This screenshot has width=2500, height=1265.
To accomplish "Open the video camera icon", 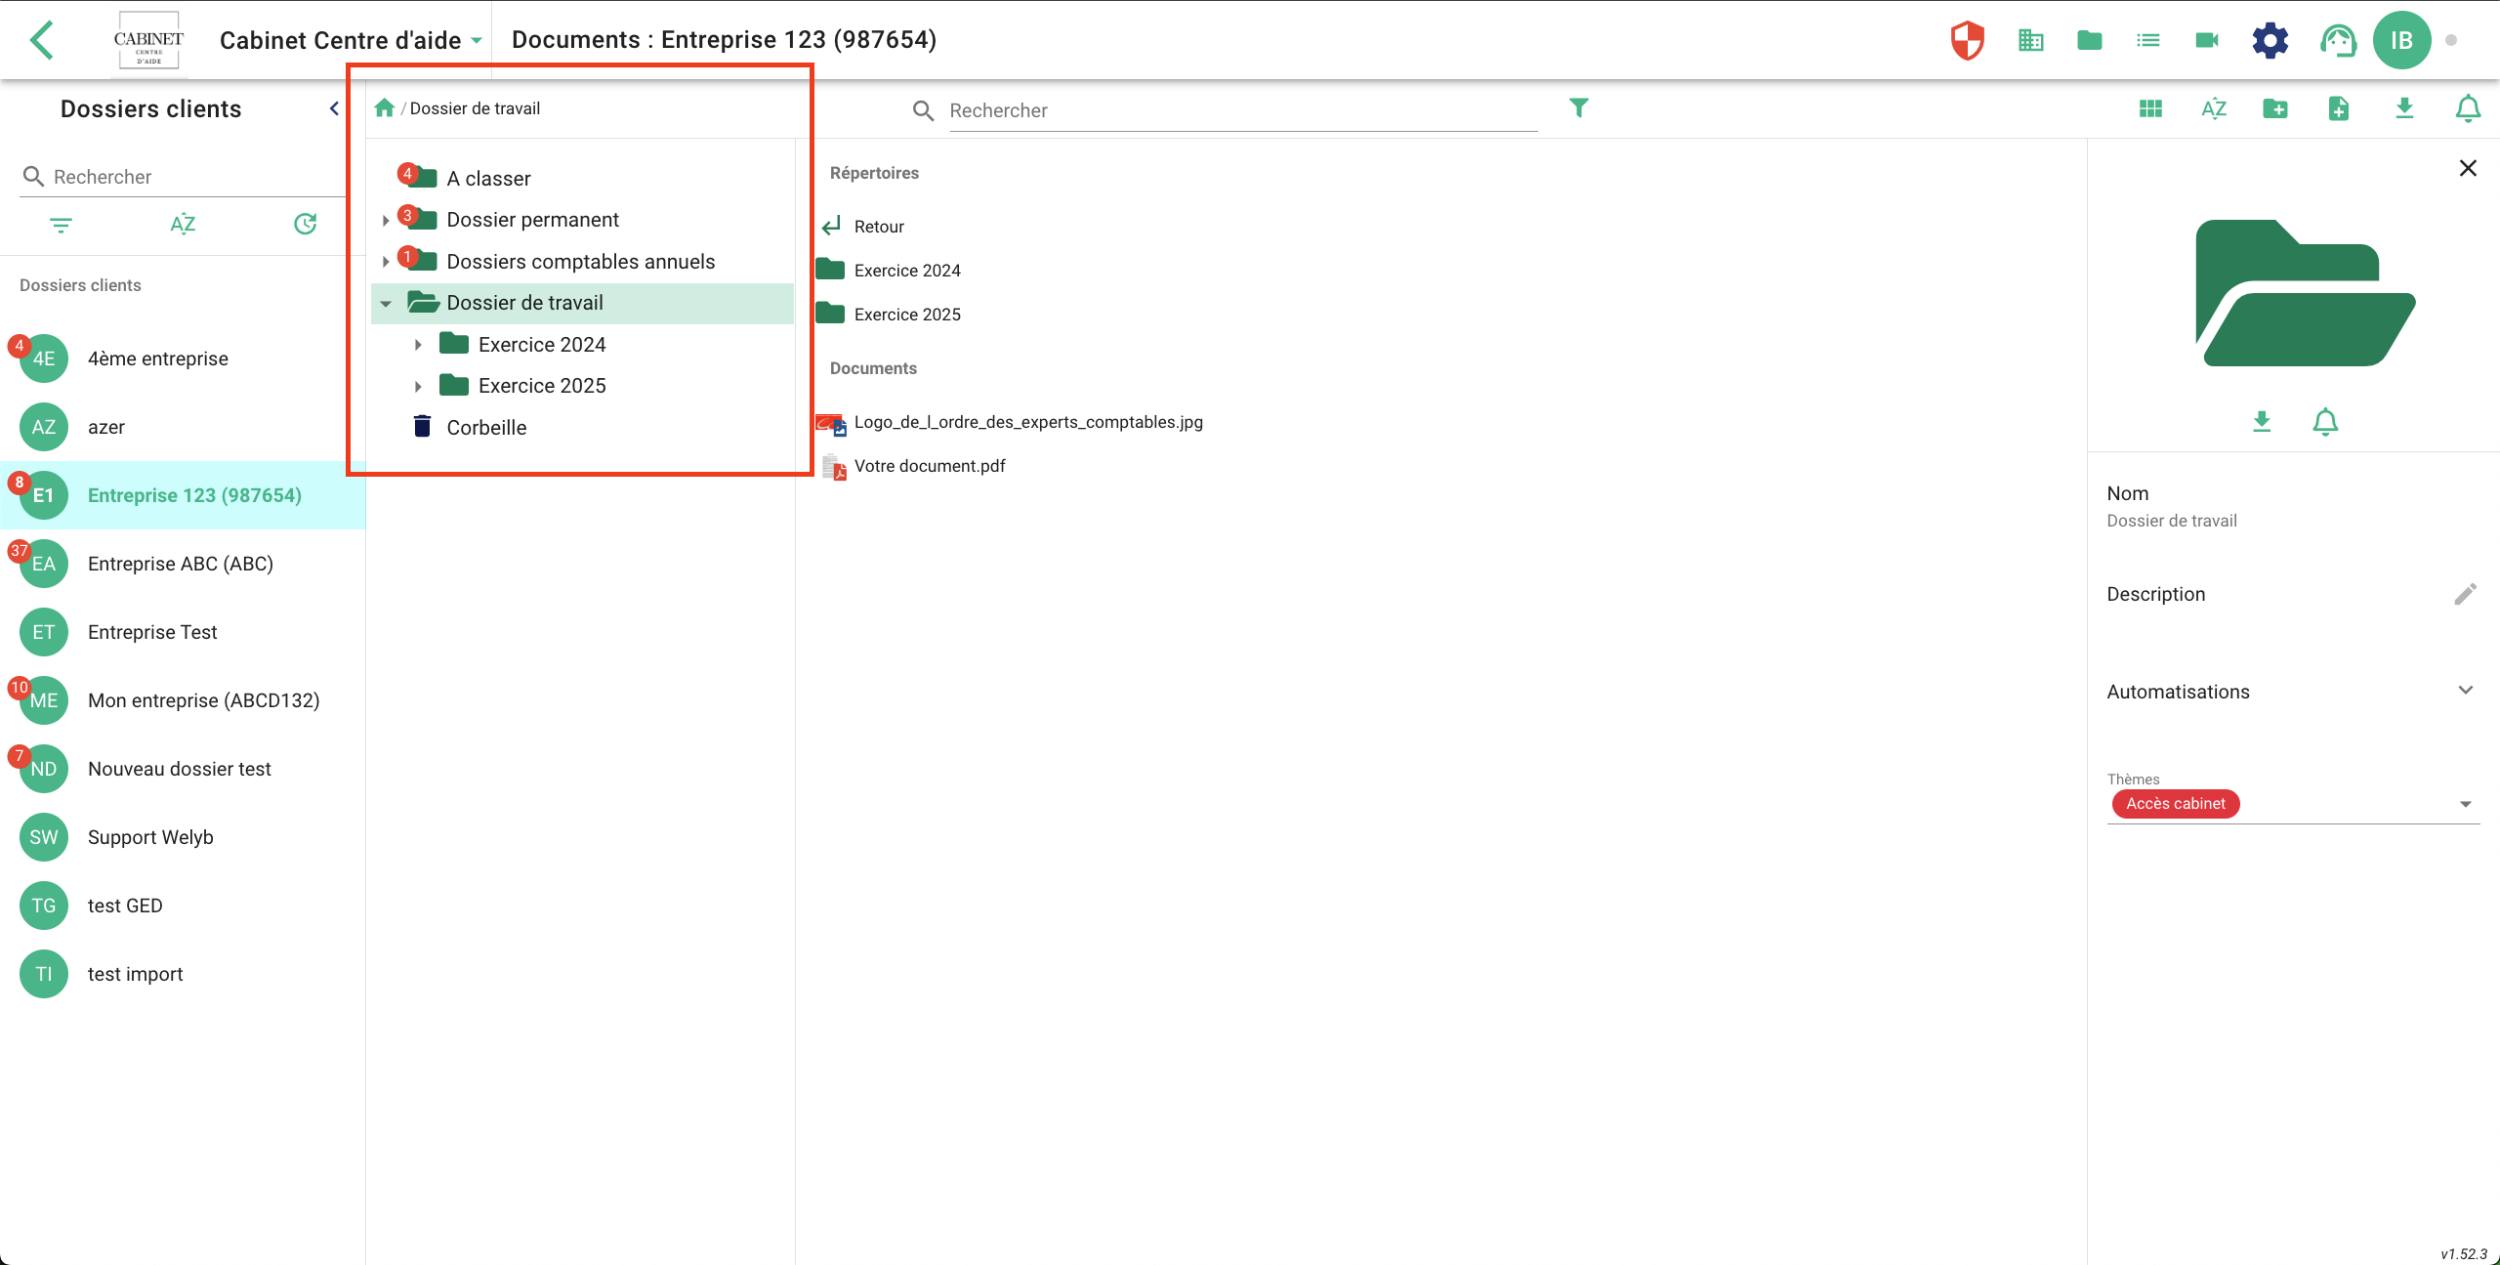I will pos(2207,40).
